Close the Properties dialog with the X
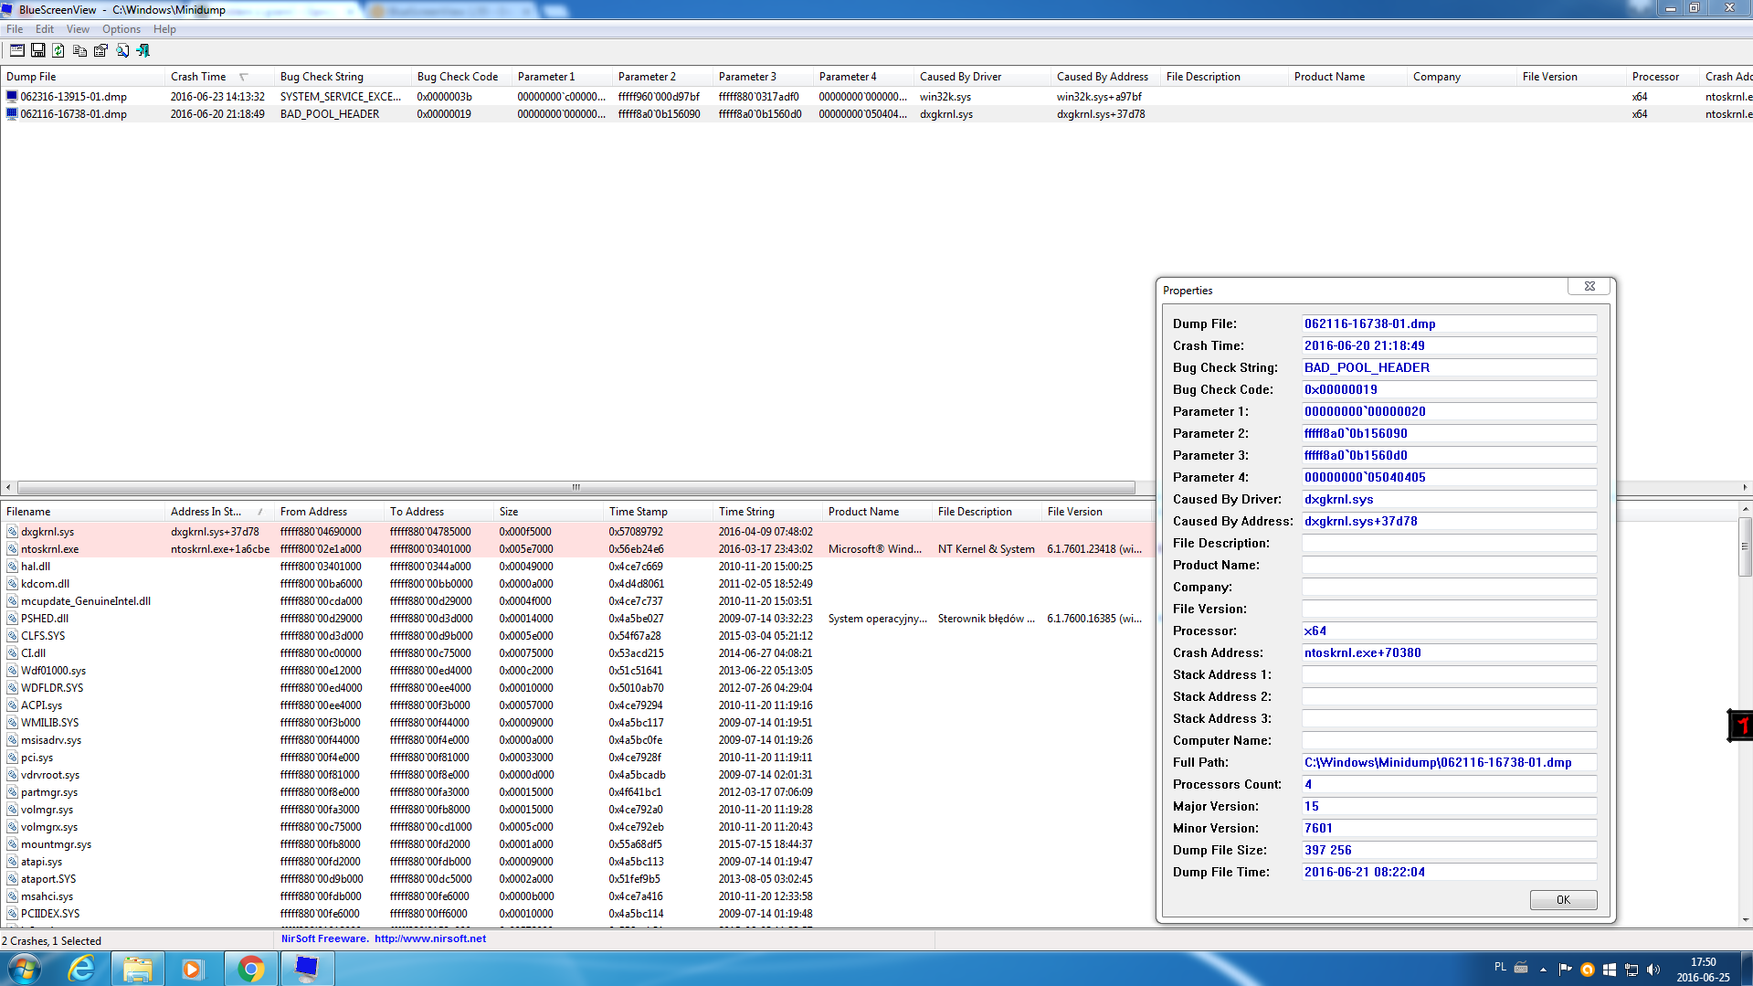Viewport: 1753px width, 986px height. [x=1589, y=287]
